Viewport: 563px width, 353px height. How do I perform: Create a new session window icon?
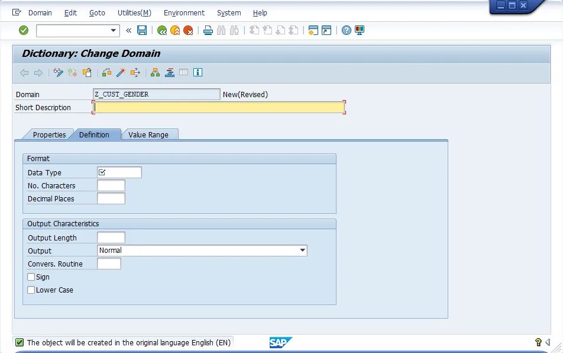tap(313, 31)
